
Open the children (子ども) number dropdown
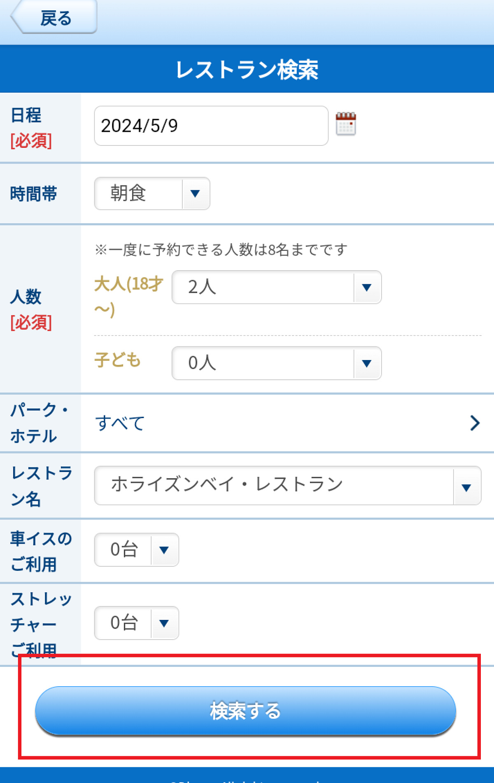276,363
